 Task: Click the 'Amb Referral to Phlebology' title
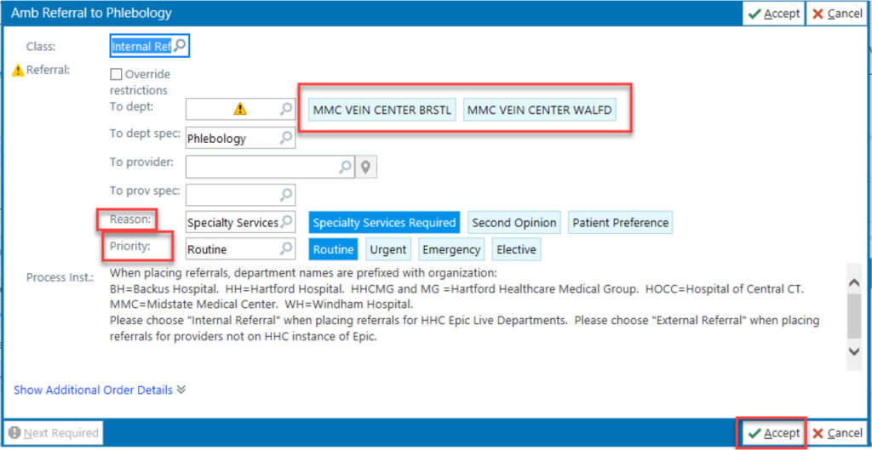point(91,13)
